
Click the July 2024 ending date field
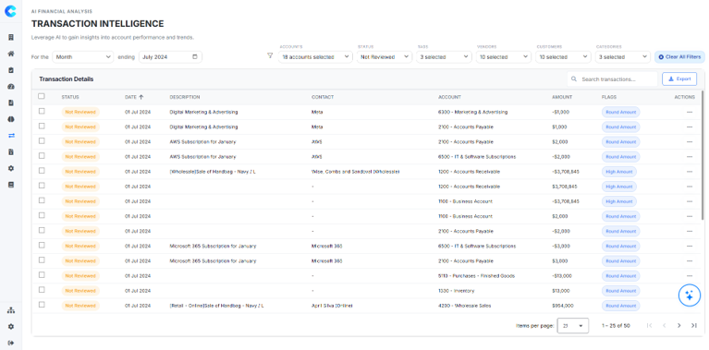(x=170, y=57)
